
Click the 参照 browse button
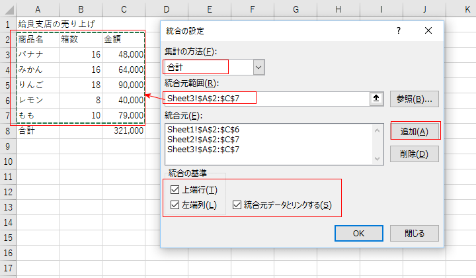pyautogui.click(x=415, y=99)
